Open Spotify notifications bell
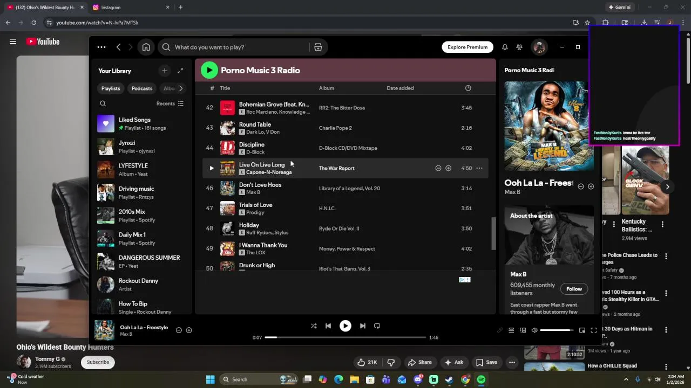The width and height of the screenshot is (691, 388). tap(505, 47)
